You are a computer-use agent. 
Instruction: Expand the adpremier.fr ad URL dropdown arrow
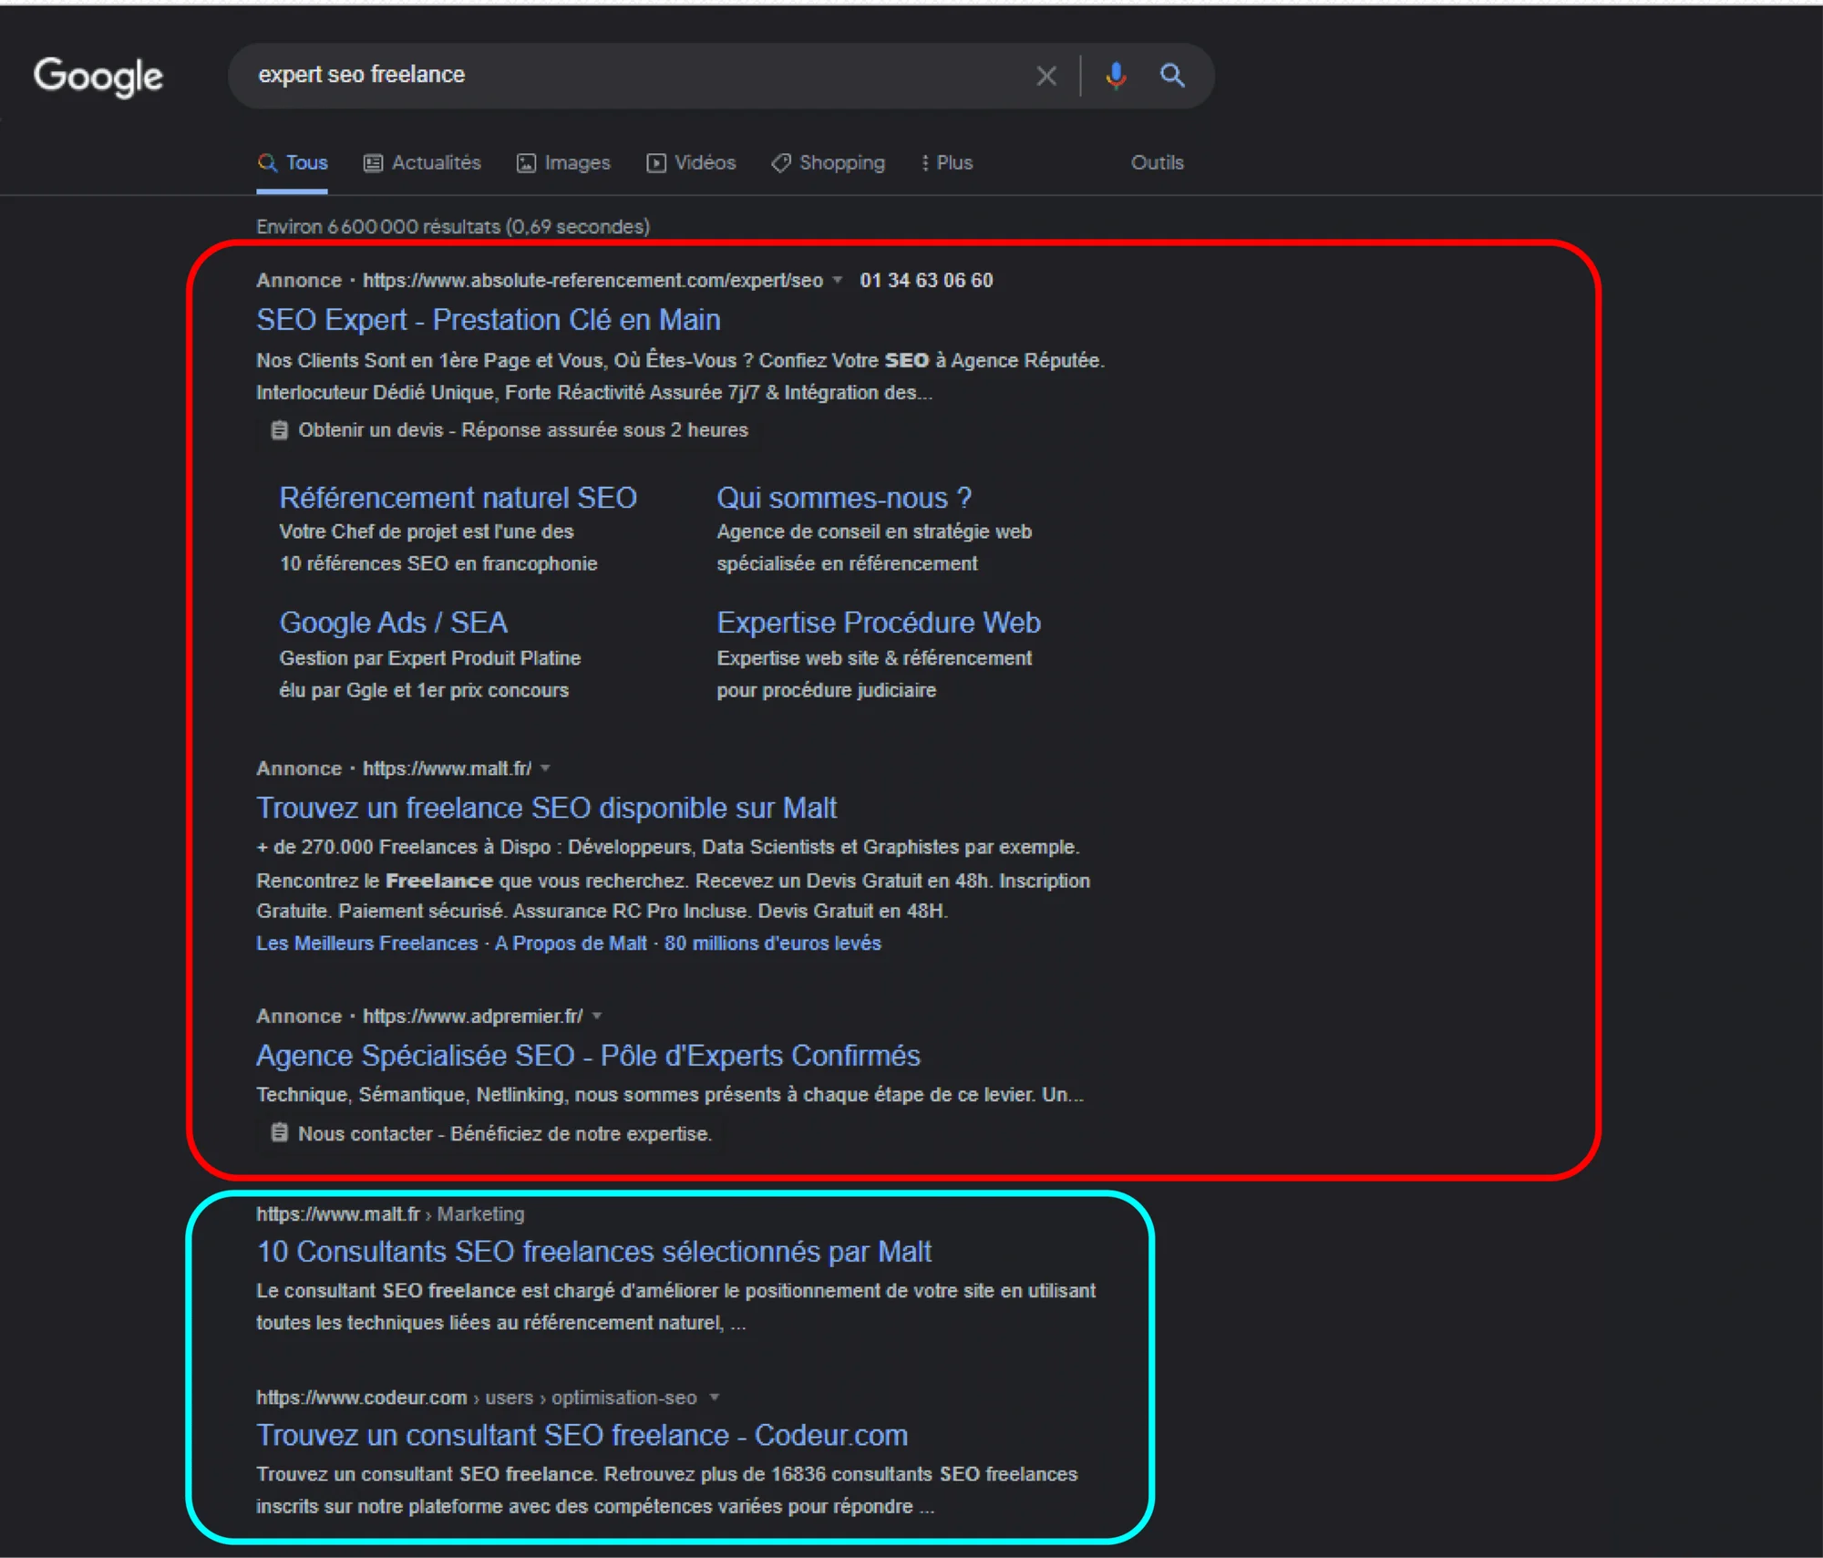597,1016
